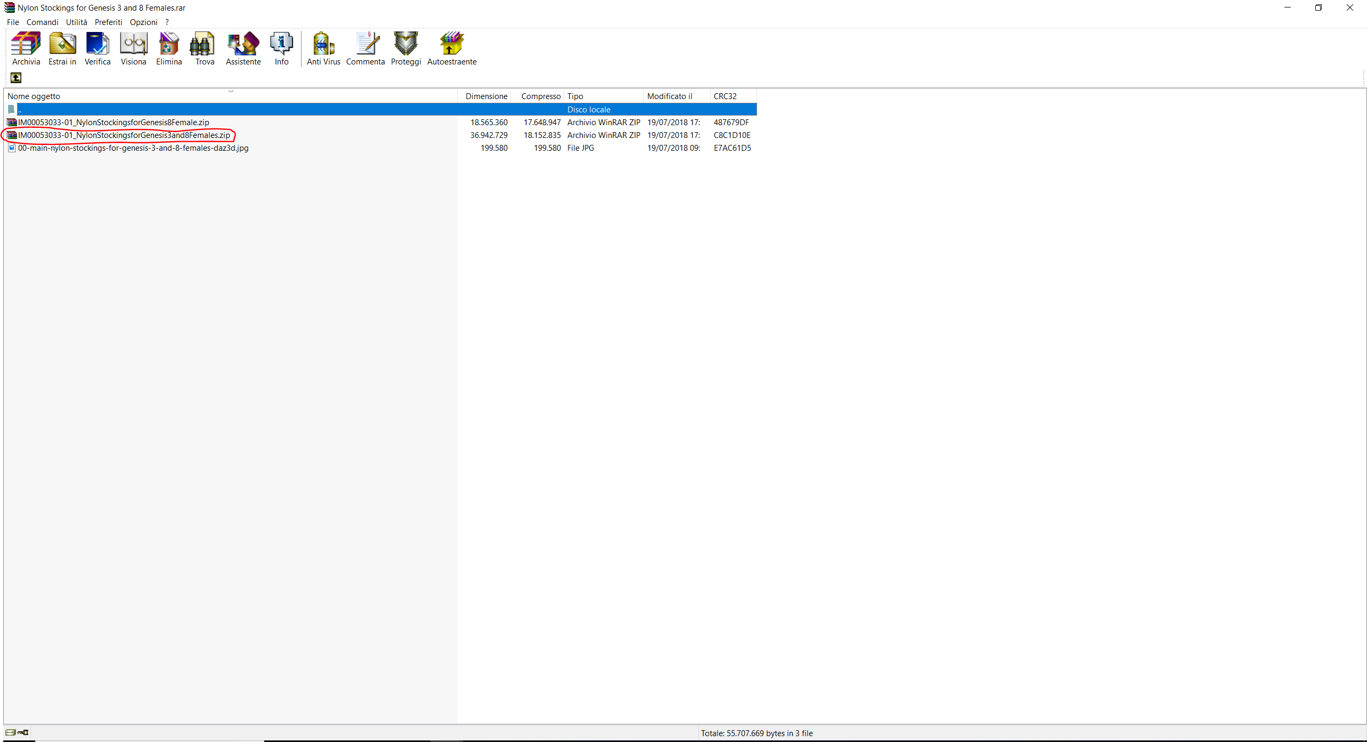Open the File menu
Screen dimensions: 1367x742
click(x=13, y=22)
